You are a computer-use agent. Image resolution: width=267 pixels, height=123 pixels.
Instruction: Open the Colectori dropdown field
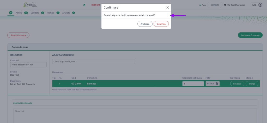click(28, 64)
